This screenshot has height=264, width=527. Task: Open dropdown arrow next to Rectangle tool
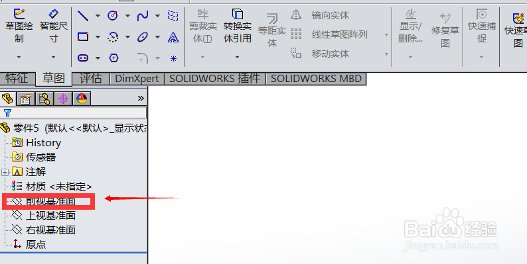98,37
